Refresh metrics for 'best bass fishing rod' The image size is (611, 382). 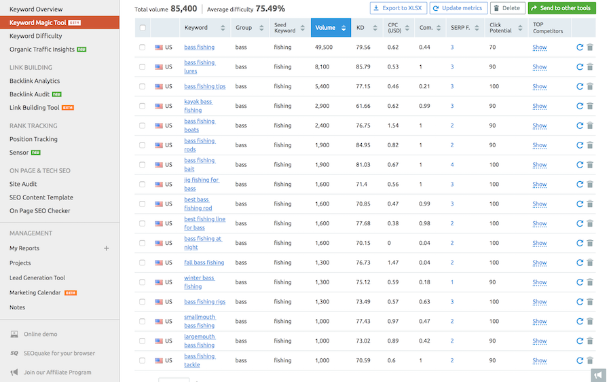580,204
